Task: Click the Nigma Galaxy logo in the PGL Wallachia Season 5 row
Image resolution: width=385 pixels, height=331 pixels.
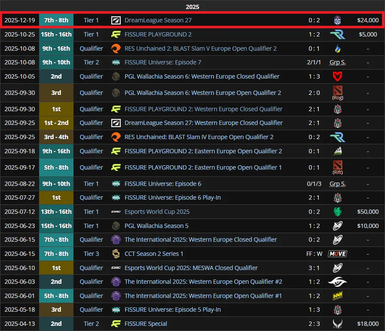Action: [338, 226]
